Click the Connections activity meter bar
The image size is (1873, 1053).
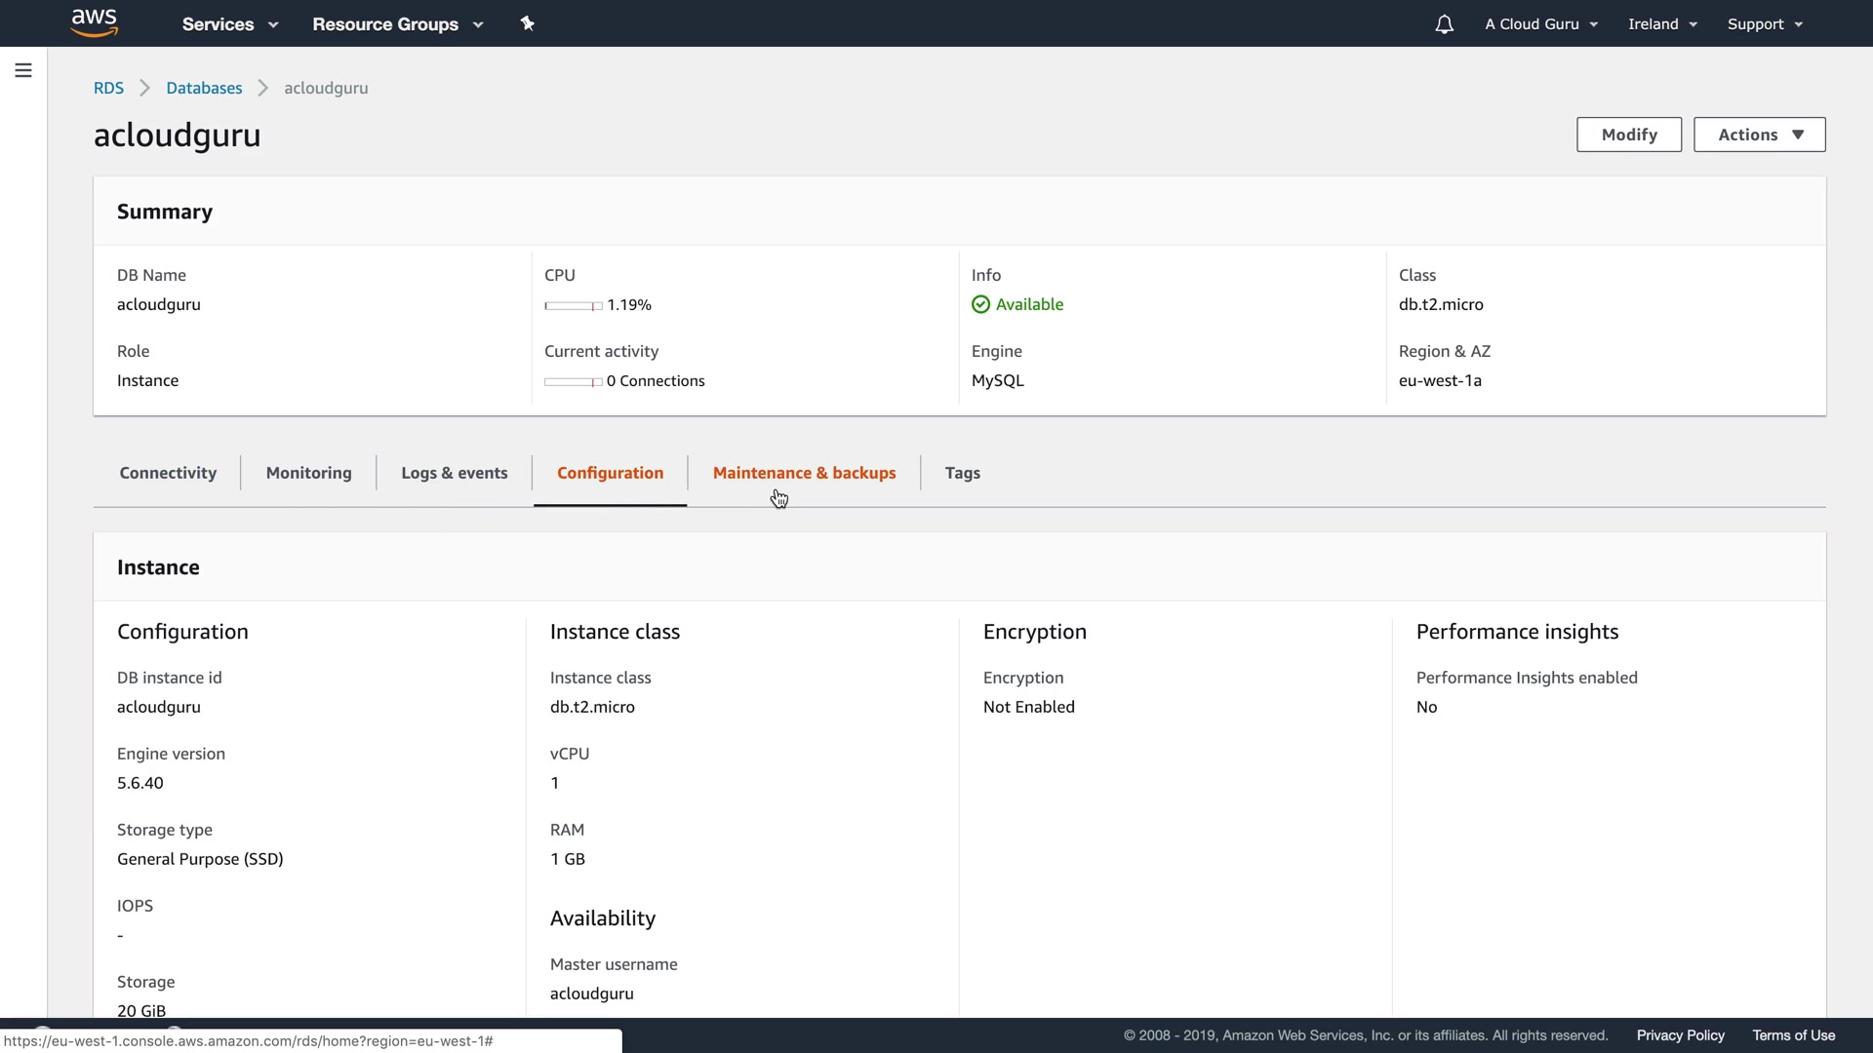tap(573, 381)
